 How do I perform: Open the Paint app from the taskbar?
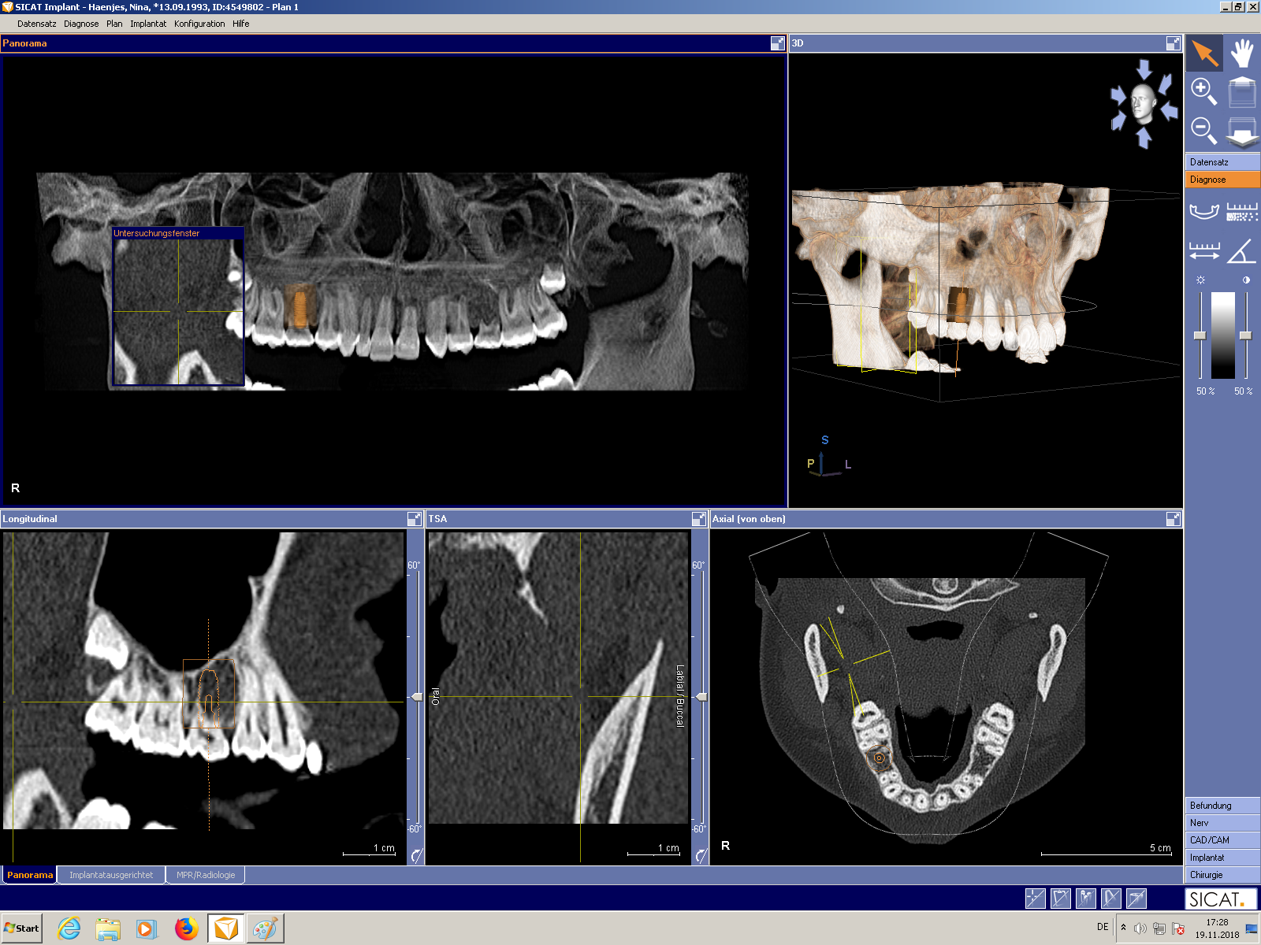tap(264, 928)
